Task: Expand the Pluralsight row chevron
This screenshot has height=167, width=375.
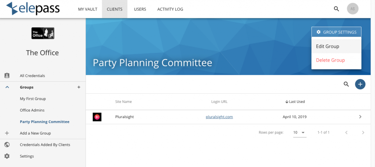Action: click(x=360, y=117)
